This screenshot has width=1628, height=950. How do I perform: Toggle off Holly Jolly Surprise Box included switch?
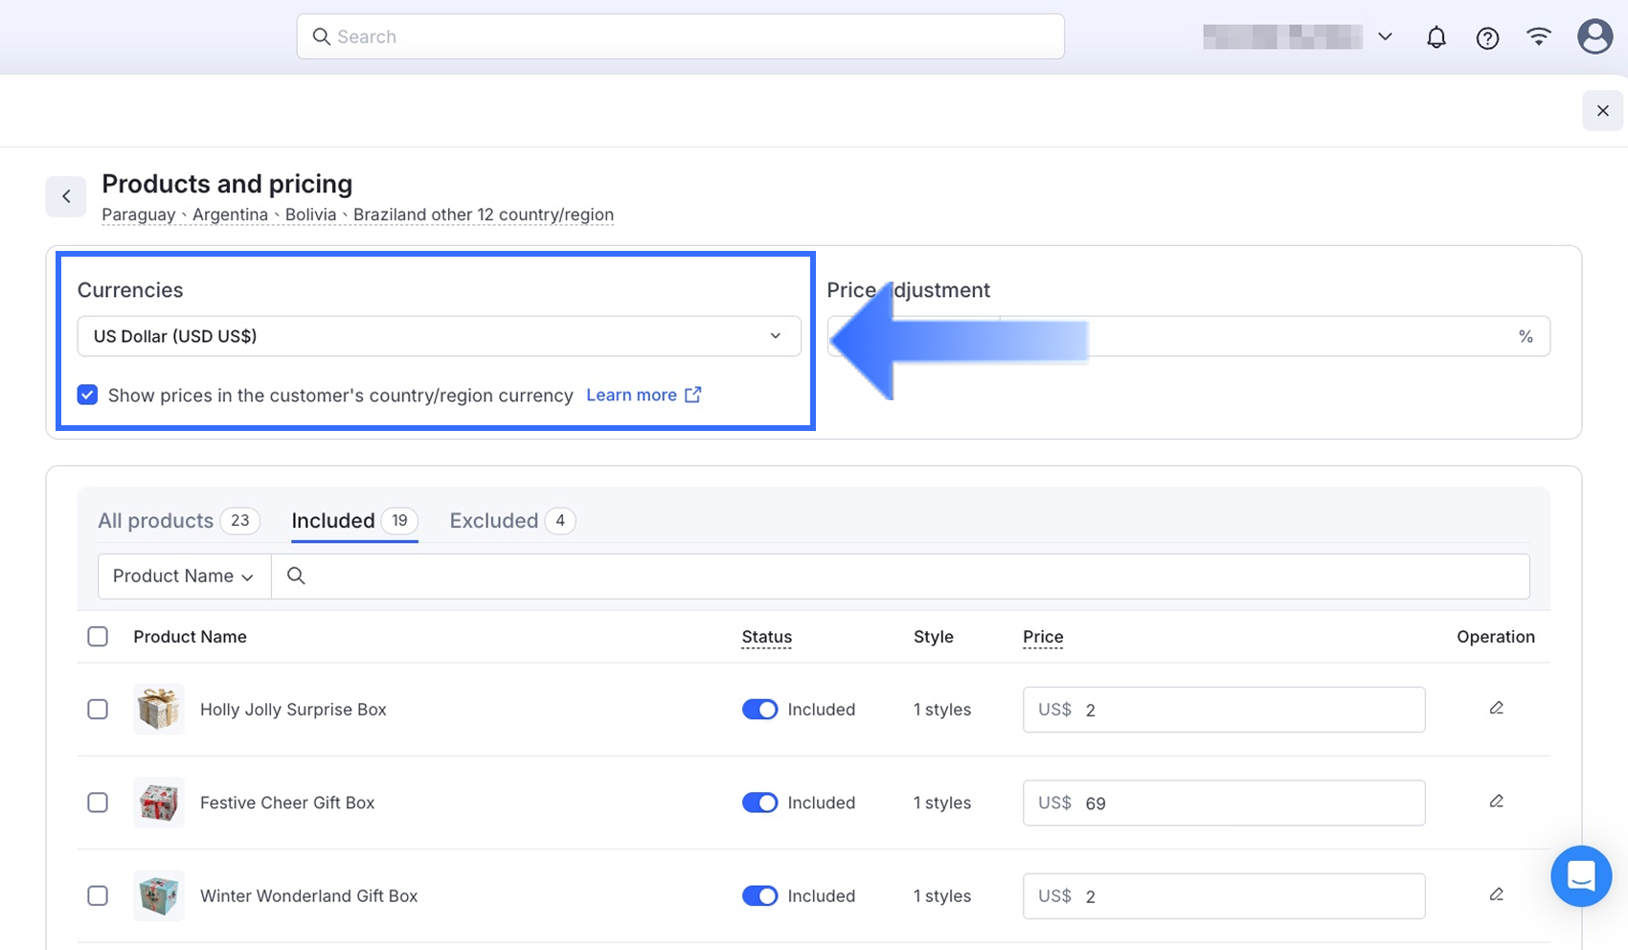pos(759,710)
